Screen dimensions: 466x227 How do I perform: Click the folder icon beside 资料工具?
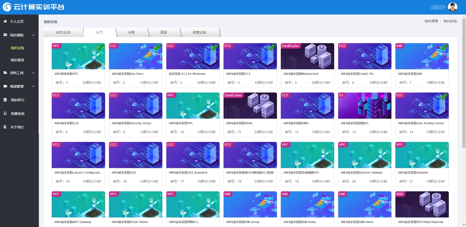pos(5,73)
